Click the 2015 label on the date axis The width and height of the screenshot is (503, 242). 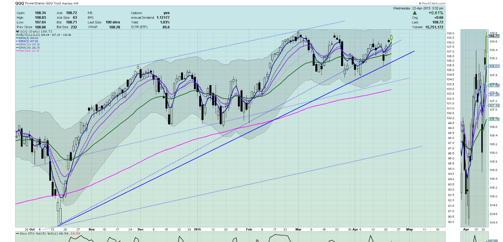pyautogui.click(x=197, y=229)
